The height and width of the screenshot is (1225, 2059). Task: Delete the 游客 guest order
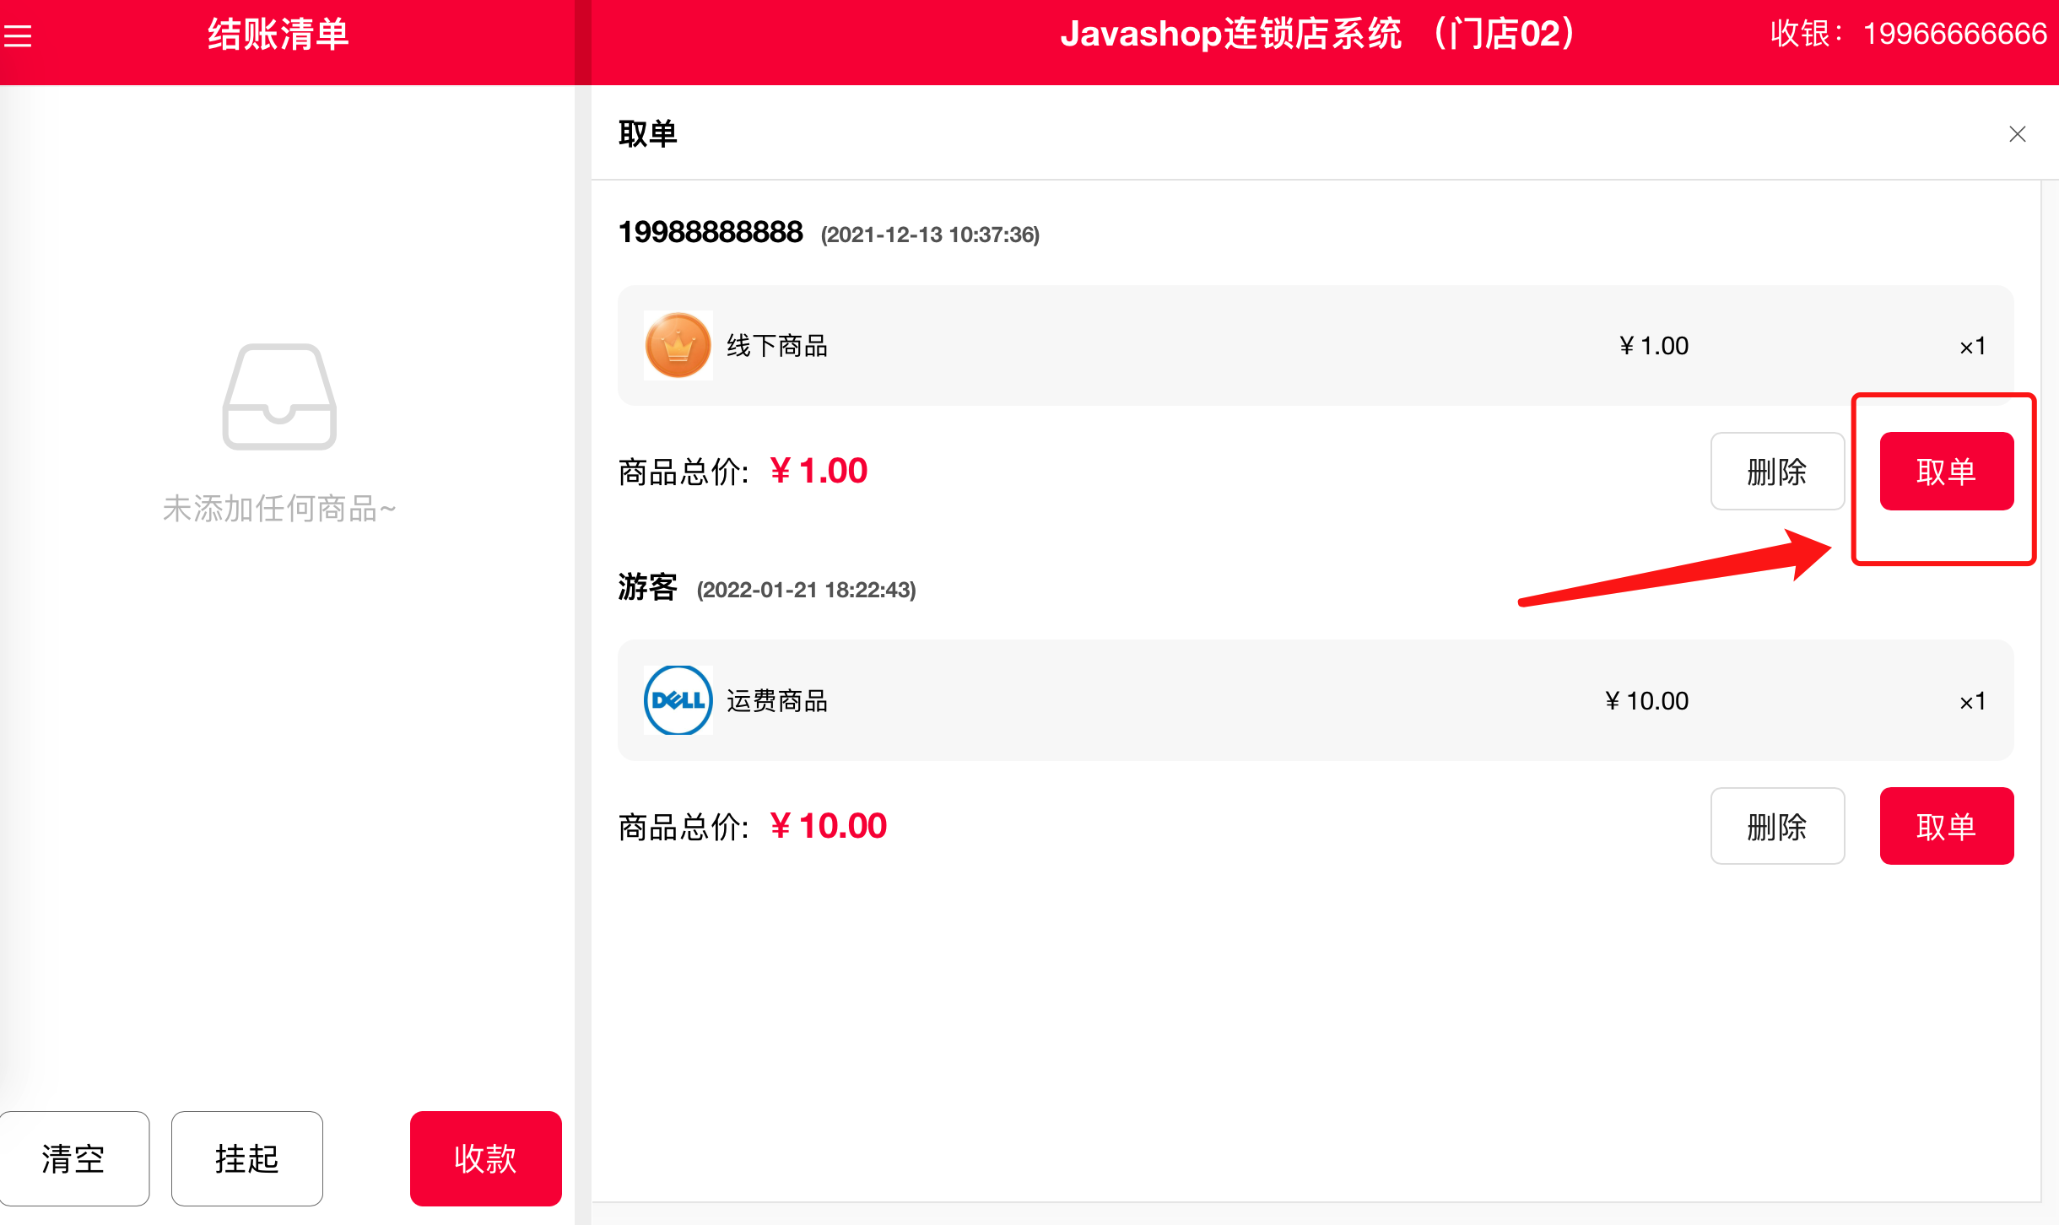coord(1777,826)
